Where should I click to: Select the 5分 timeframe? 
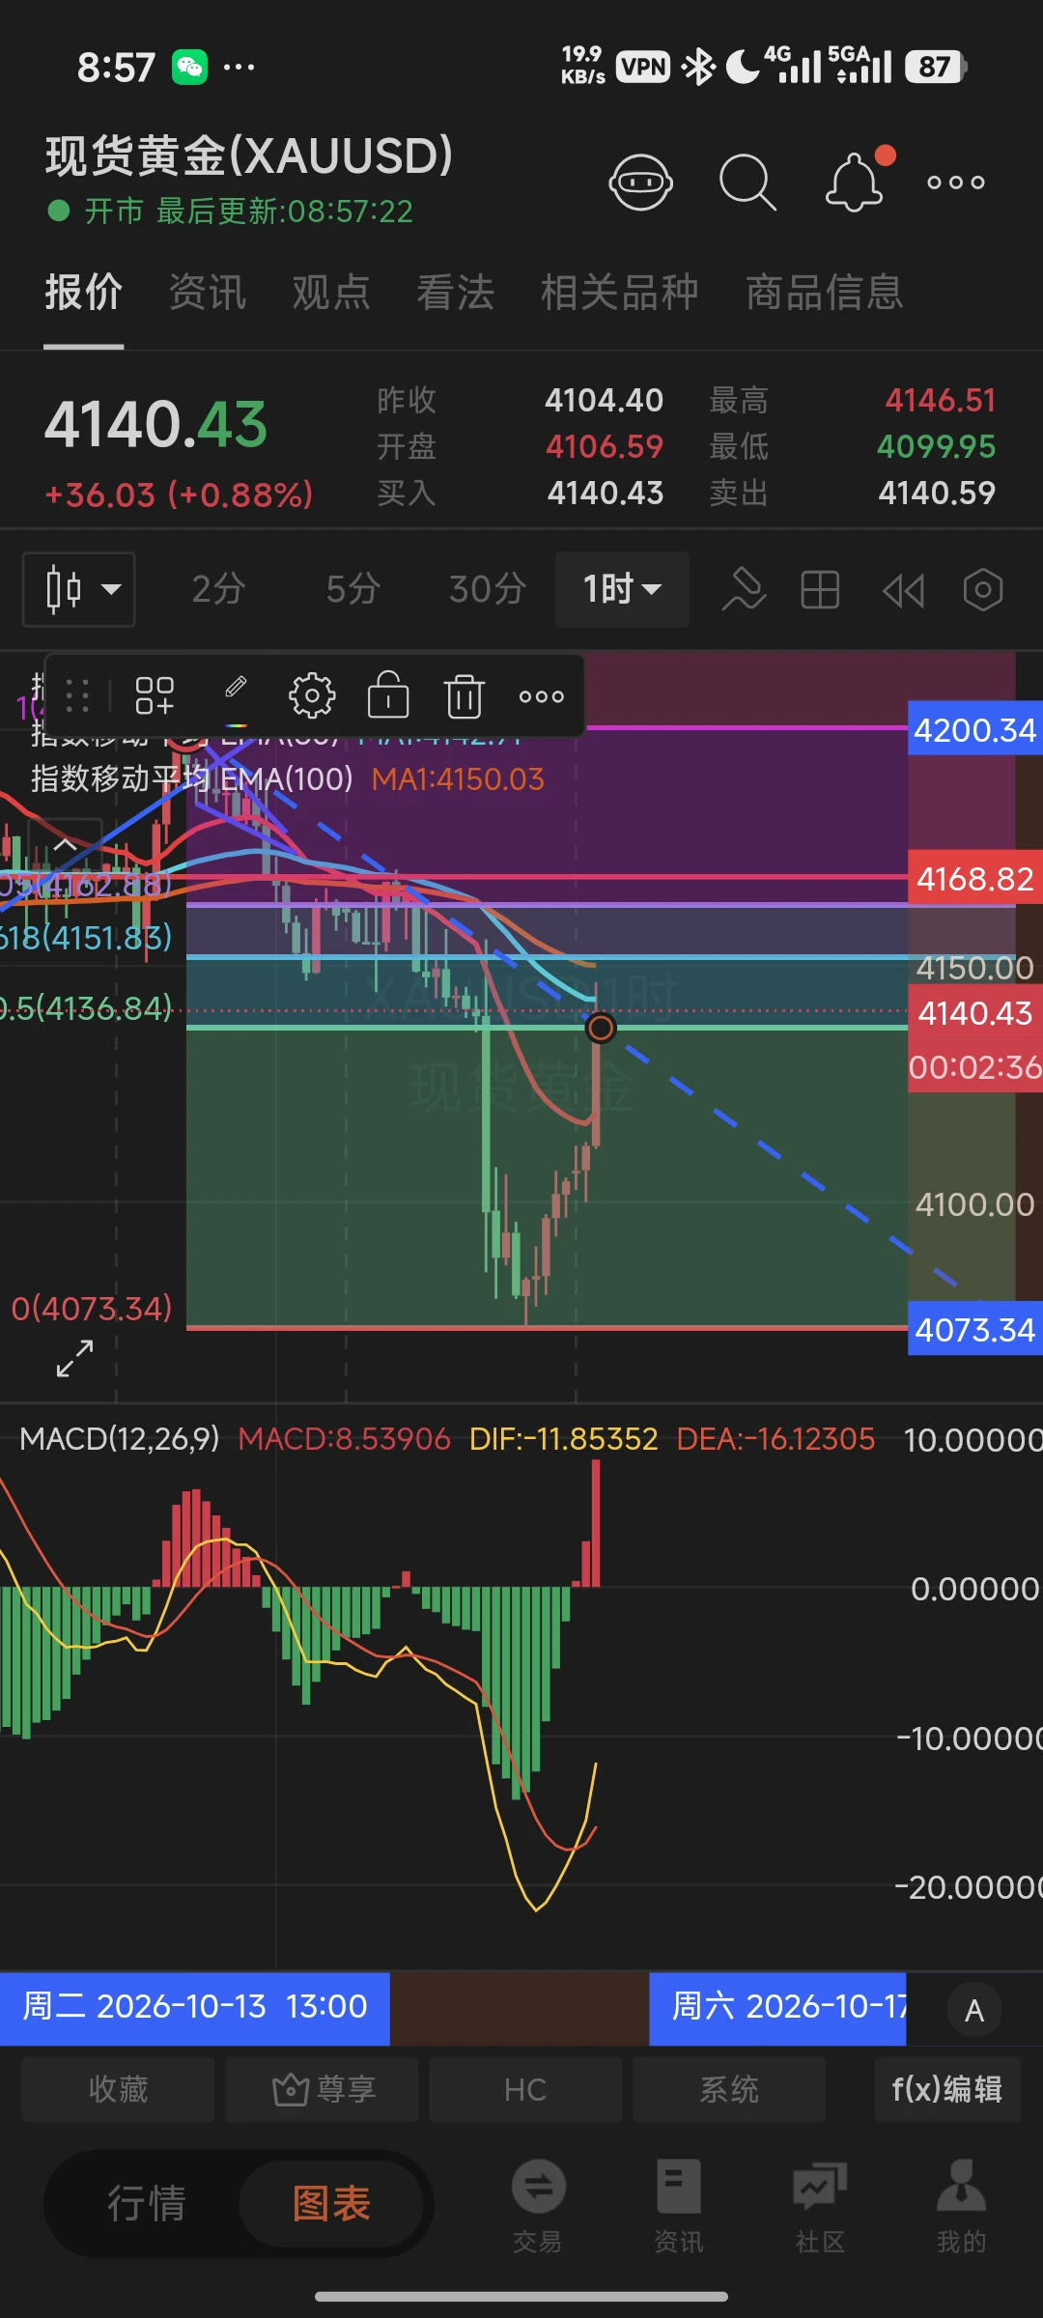click(352, 589)
